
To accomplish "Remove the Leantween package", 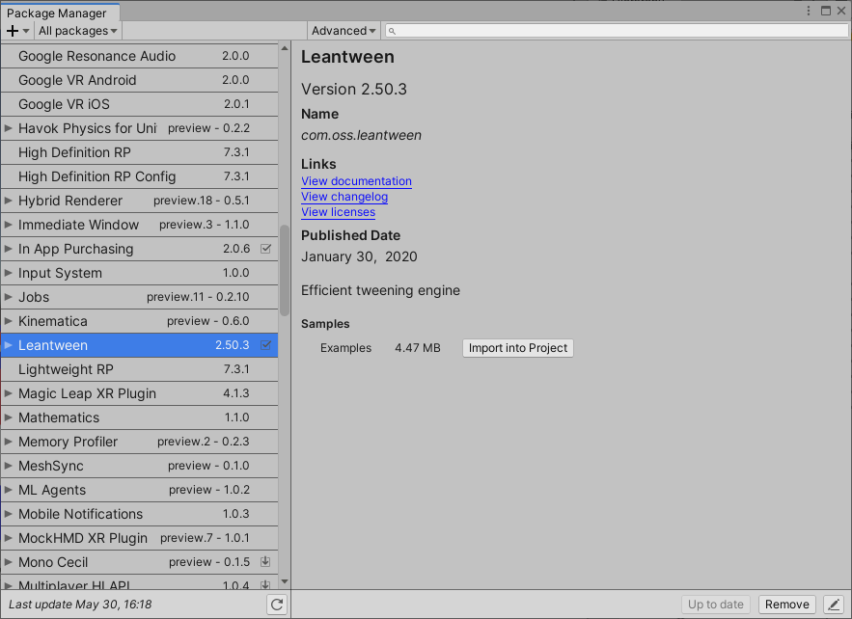I will [786, 604].
